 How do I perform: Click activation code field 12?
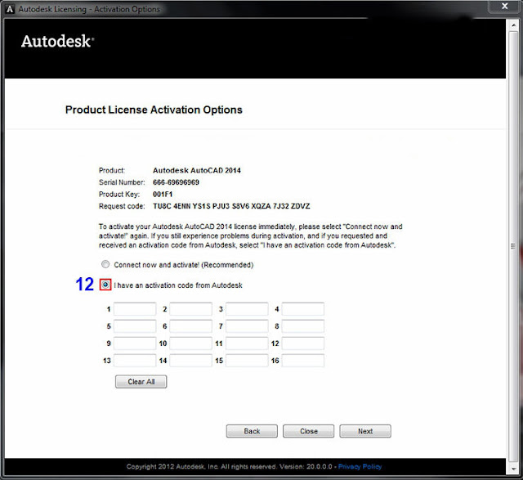pos(303,343)
